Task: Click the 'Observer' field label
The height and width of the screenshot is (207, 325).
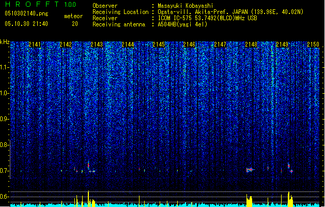Action: tap(105, 6)
